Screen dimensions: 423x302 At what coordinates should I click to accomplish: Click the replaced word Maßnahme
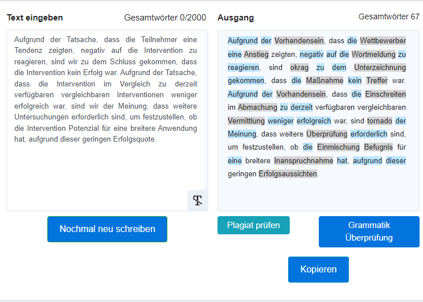325,81
